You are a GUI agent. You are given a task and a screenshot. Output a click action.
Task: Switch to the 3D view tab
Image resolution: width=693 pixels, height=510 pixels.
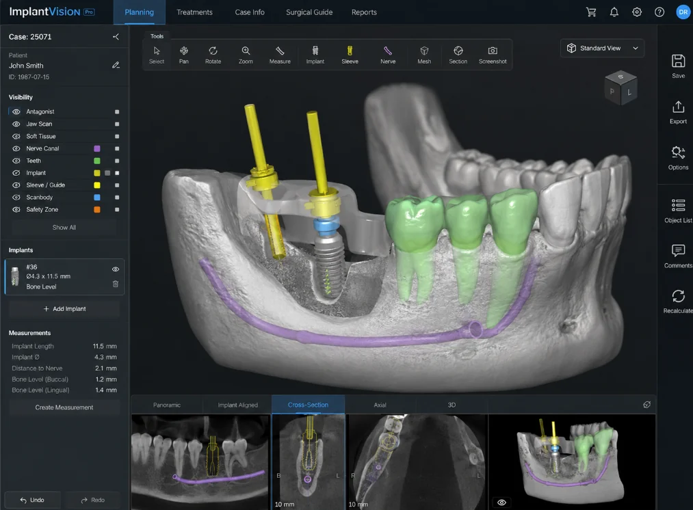pos(452,405)
